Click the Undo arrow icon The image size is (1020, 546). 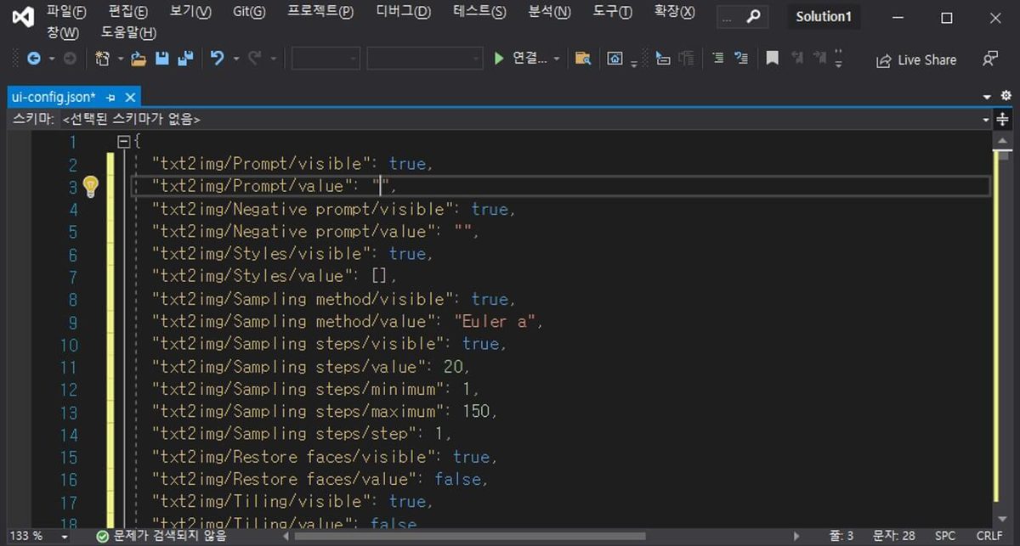pos(217,59)
